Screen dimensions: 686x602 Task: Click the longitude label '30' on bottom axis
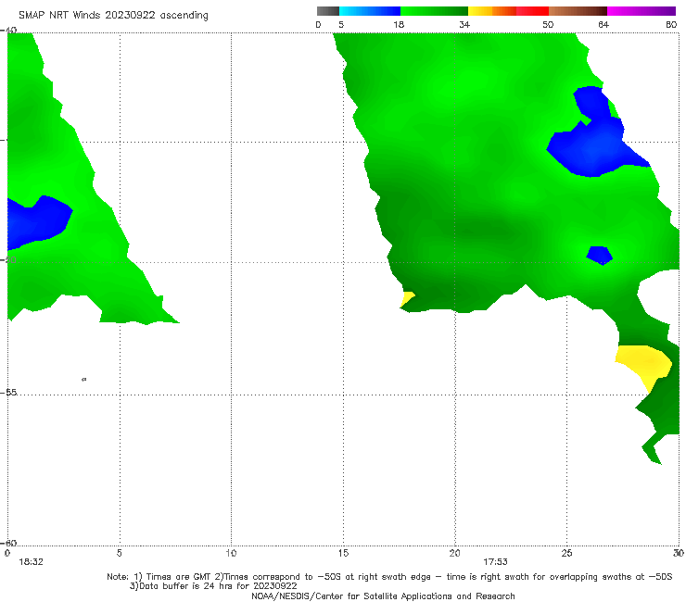[x=679, y=554]
